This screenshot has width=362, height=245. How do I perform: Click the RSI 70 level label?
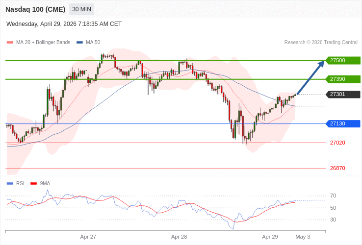333,196
